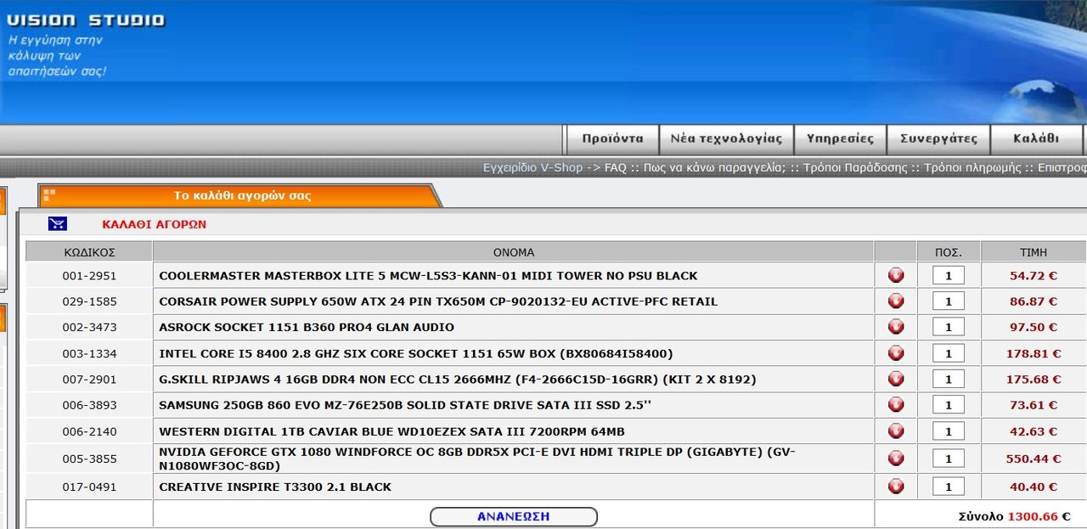Click the WESTERN DIGITAL 1TB CAVIAR BLUE name
The height and width of the screenshot is (529, 1087).
click(x=391, y=431)
